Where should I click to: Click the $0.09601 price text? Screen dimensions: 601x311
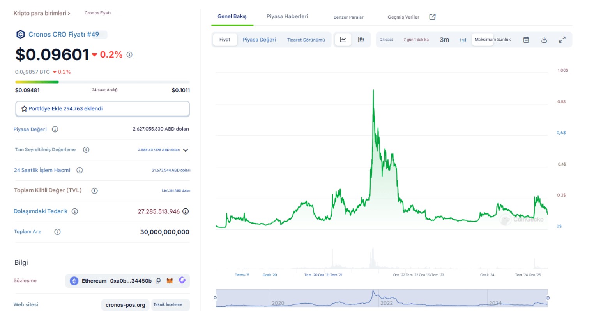point(52,55)
